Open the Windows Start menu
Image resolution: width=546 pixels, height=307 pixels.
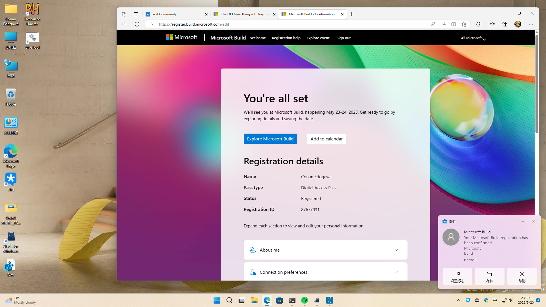217,300
